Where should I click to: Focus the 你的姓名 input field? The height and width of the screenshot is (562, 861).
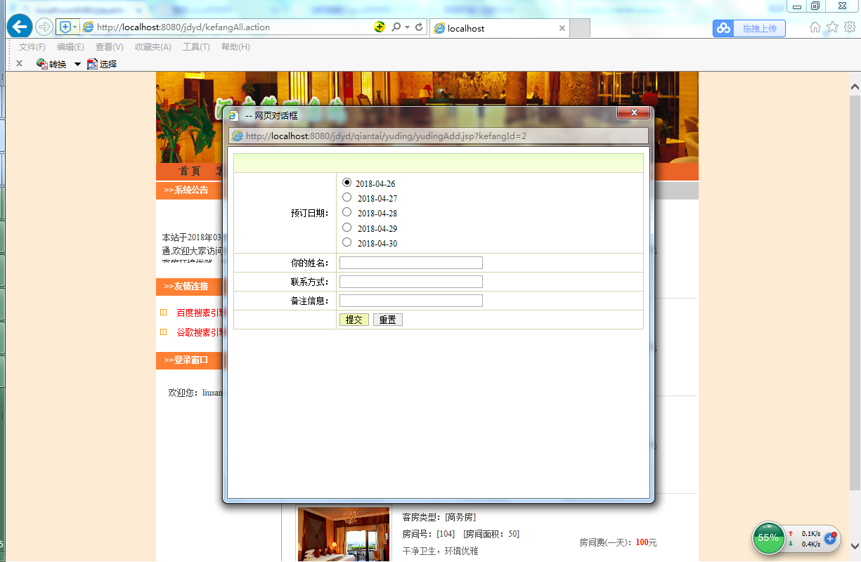pos(411,263)
